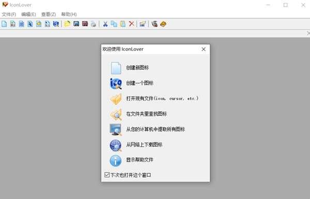Viewport: 310px width, 199px height.
Task: Choose 在文件夹里查找图标 text
Action: 147,114
